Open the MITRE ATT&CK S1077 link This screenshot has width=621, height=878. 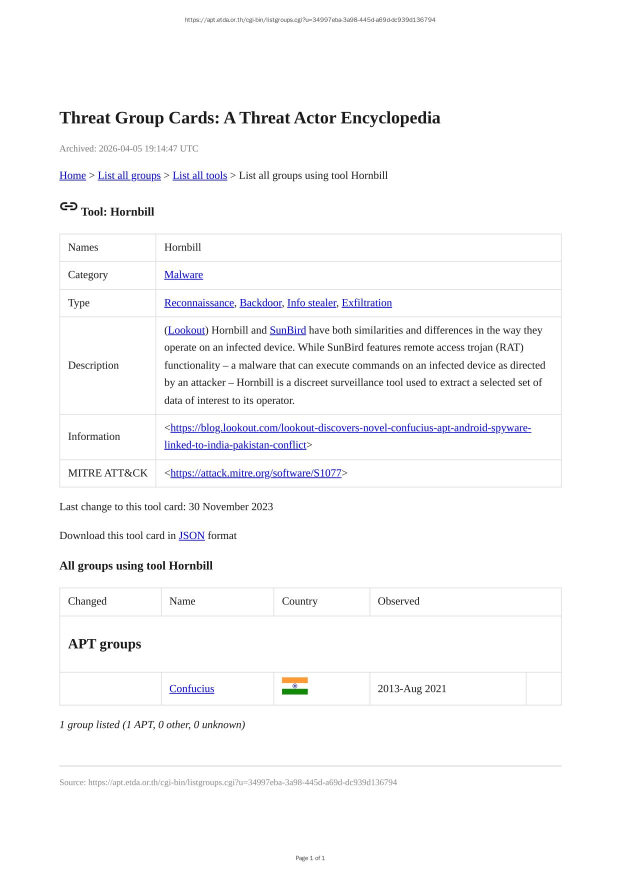point(255,473)
